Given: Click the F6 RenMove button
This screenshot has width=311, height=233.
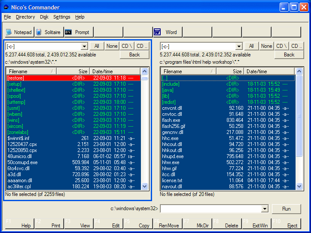Looking at the screenshot, I should (x=168, y=224).
